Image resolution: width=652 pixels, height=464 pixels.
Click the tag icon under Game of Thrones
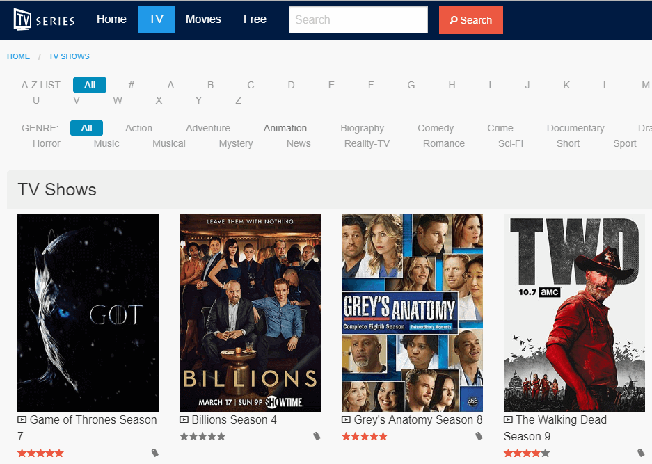tap(154, 453)
